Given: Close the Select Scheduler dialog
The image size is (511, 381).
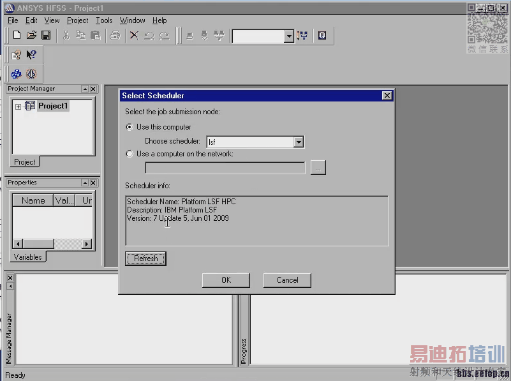Looking at the screenshot, I should tap(387, 96).
